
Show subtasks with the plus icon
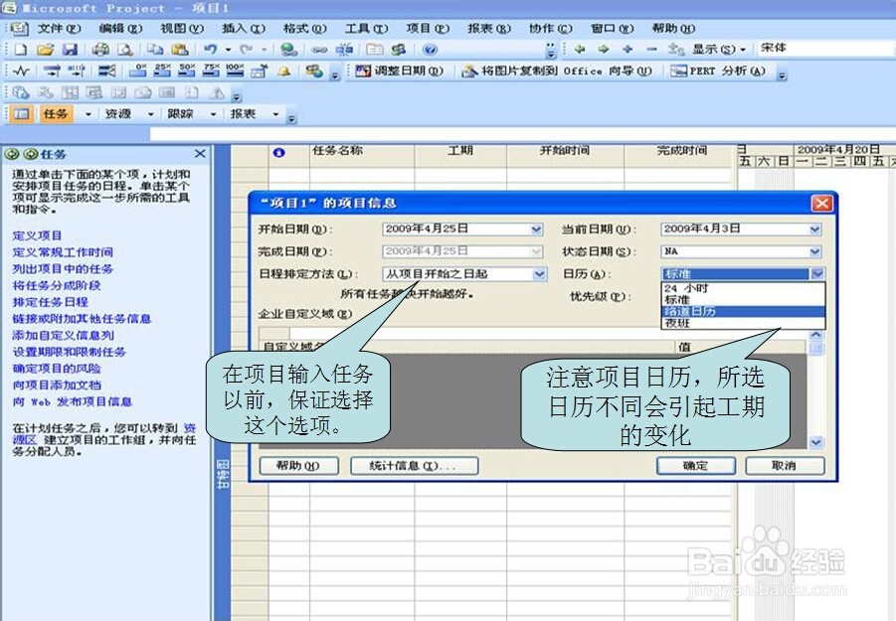pos(627,50)
